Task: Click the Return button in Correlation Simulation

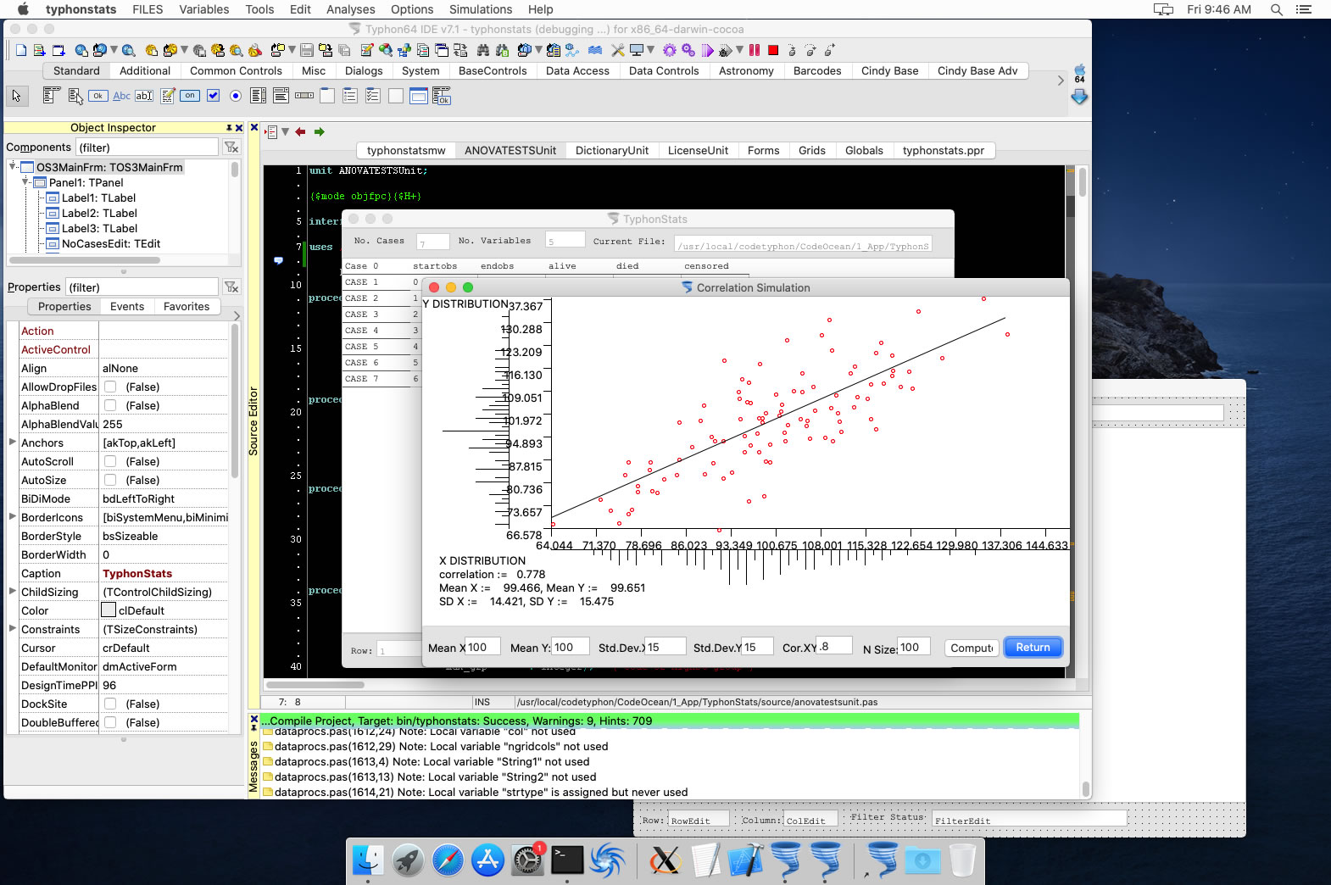Action: coord(1033,648)
